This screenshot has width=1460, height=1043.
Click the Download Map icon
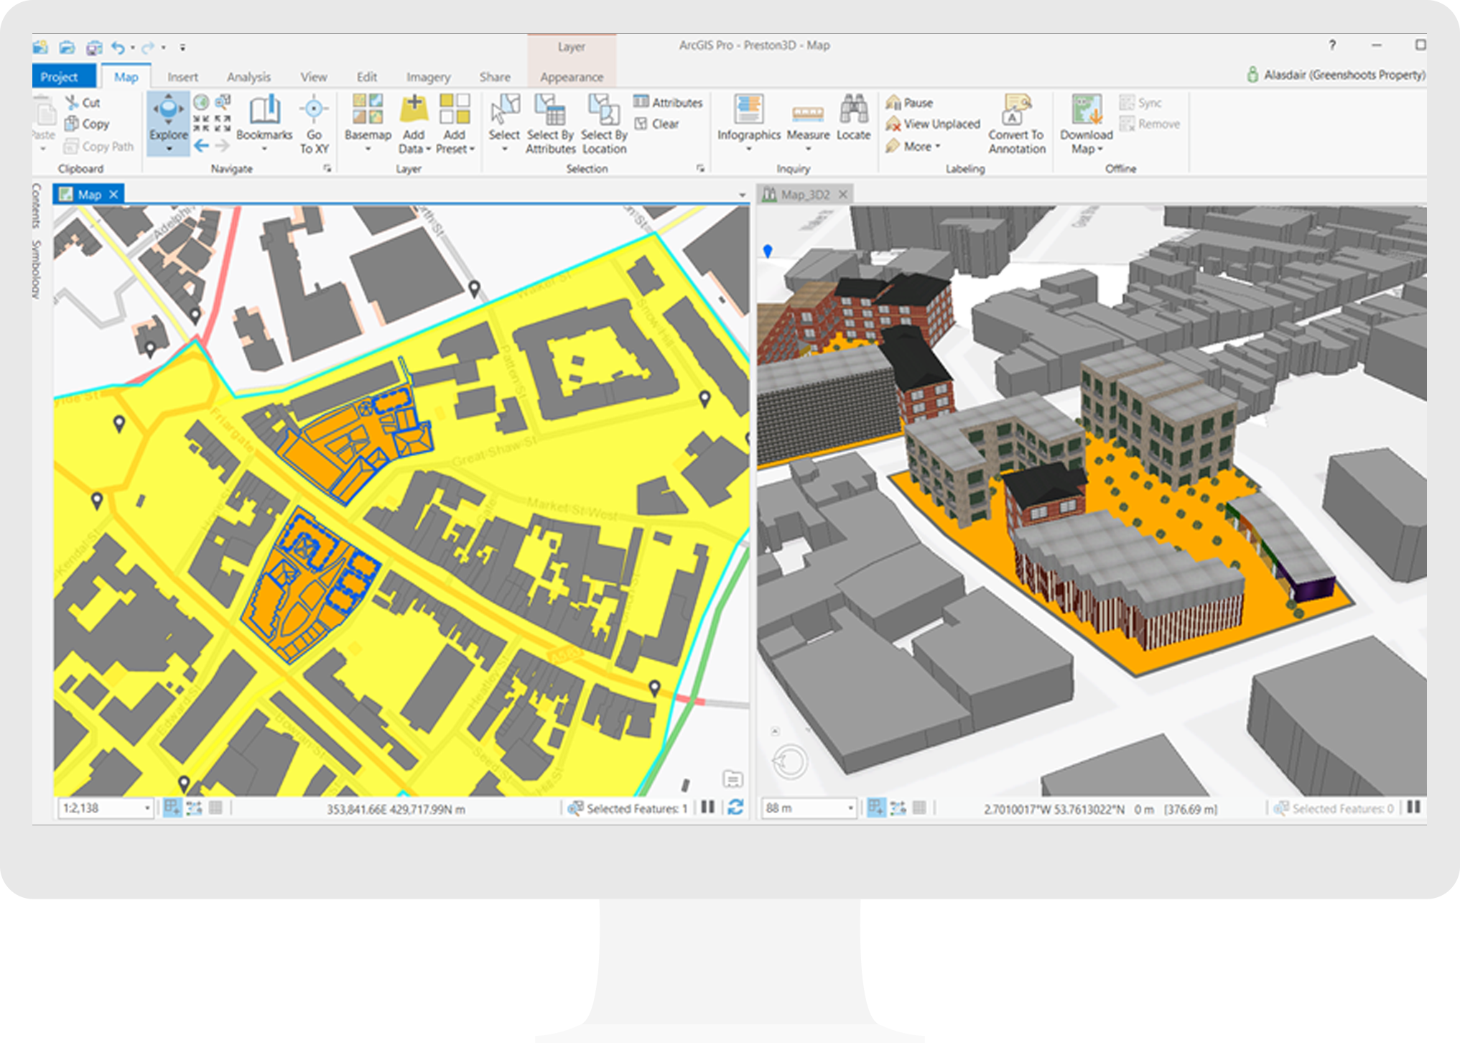coord(1087,109)
